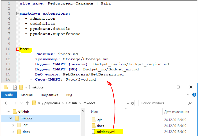198x136 pixels.
Task: Sort by the Дата изменения column header
Action: (x=177, y=112)
